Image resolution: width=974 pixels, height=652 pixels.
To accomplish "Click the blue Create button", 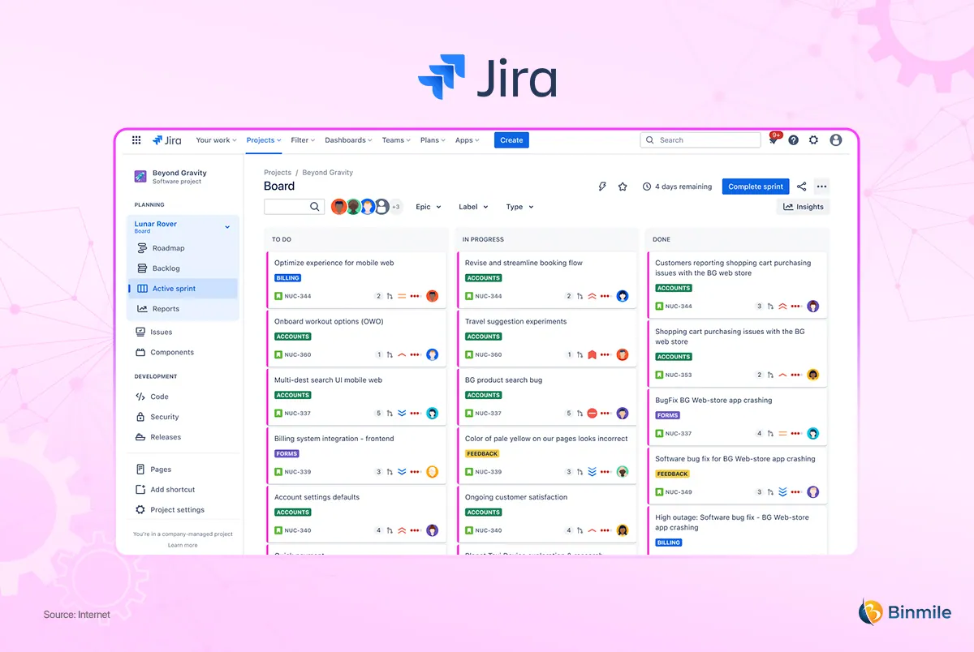I will click(511, 140).
